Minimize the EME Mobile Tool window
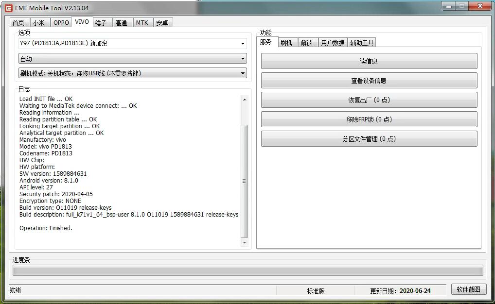Screen dimensions: 495x304 [449, 6]
